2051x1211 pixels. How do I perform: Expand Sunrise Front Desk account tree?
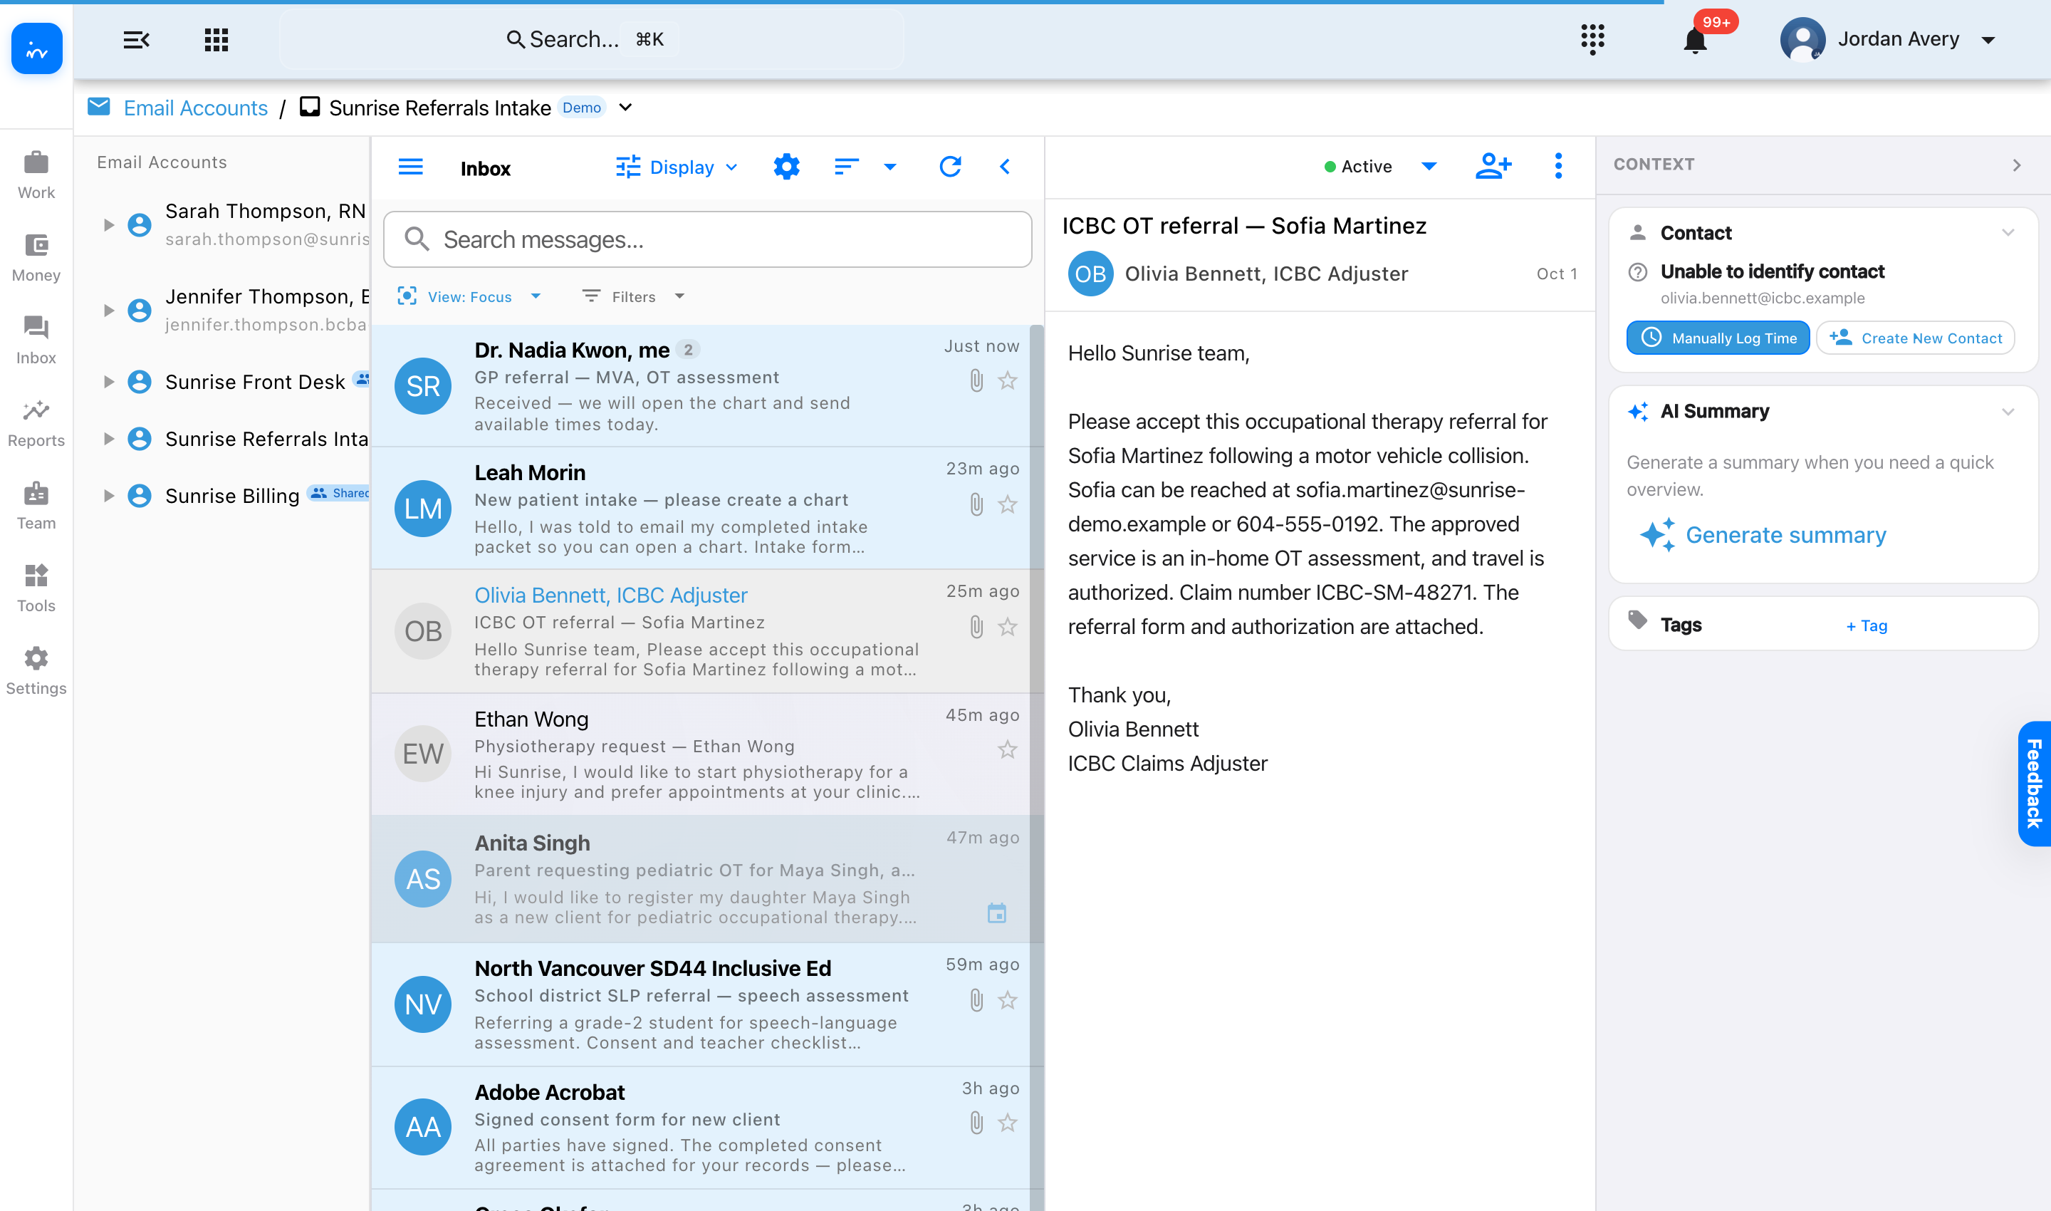pos(108,382)
